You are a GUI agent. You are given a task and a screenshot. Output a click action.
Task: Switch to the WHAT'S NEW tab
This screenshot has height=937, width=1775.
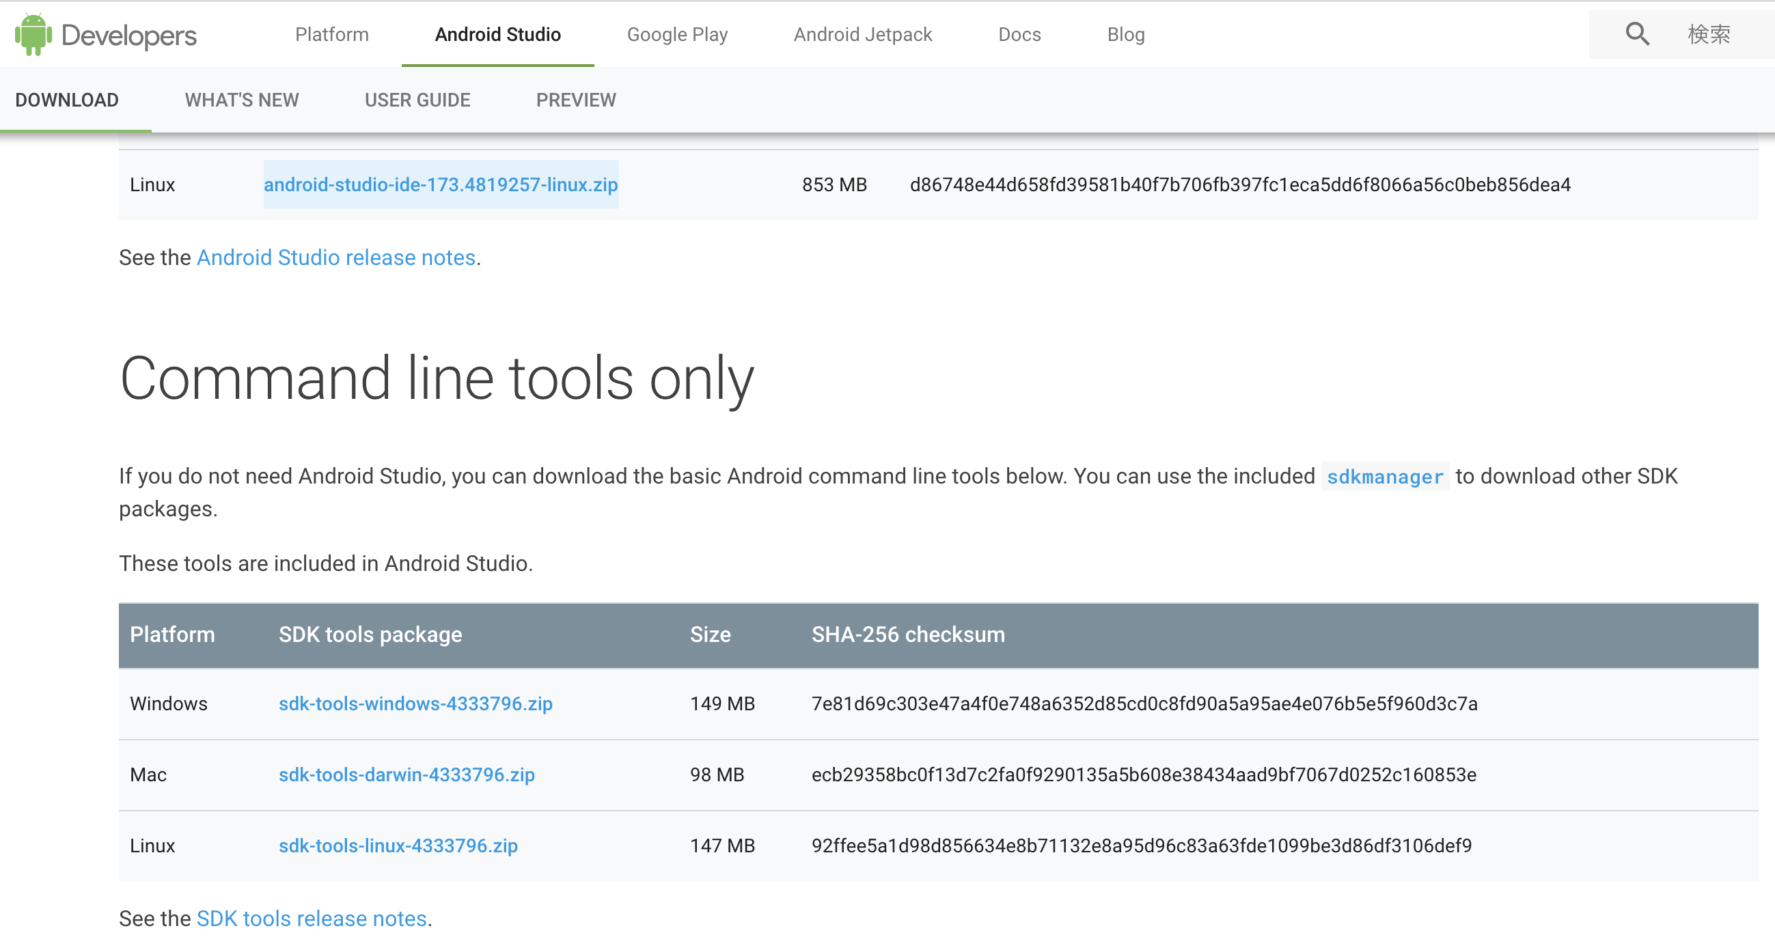coord(241,100)
